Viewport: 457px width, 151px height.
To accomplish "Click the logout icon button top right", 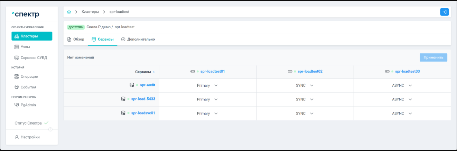I will pyautogui.click(x=444, y=12).
